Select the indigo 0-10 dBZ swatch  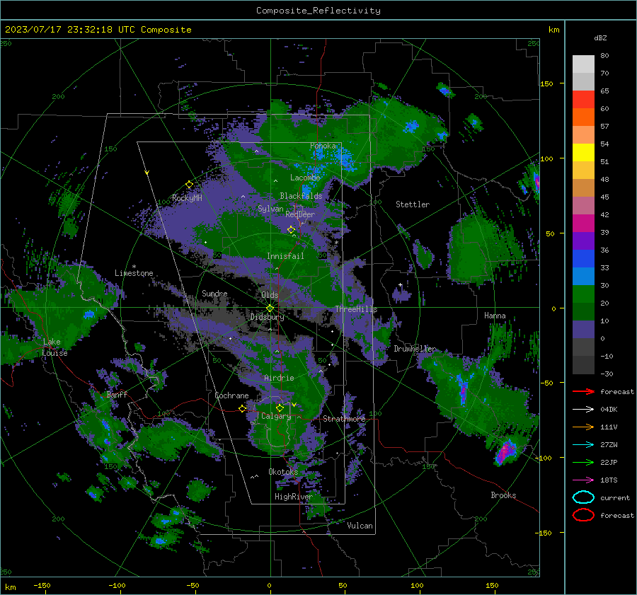click(583, 330)
